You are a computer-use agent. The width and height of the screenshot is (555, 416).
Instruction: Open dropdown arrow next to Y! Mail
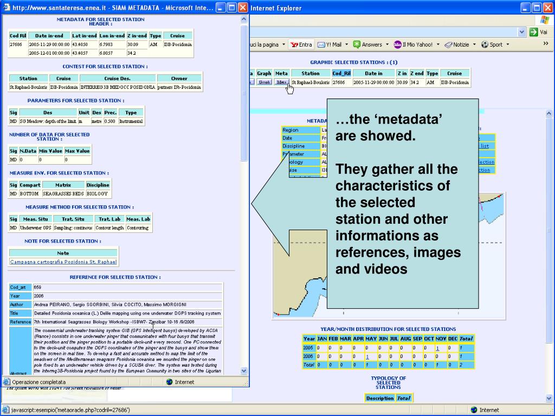(x=346, y=44)
